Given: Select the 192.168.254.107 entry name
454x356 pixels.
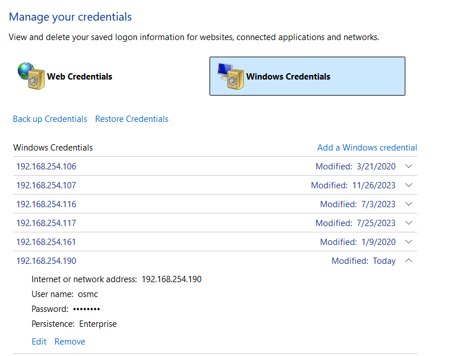Looking at the screenshot, I should (46, 185).
